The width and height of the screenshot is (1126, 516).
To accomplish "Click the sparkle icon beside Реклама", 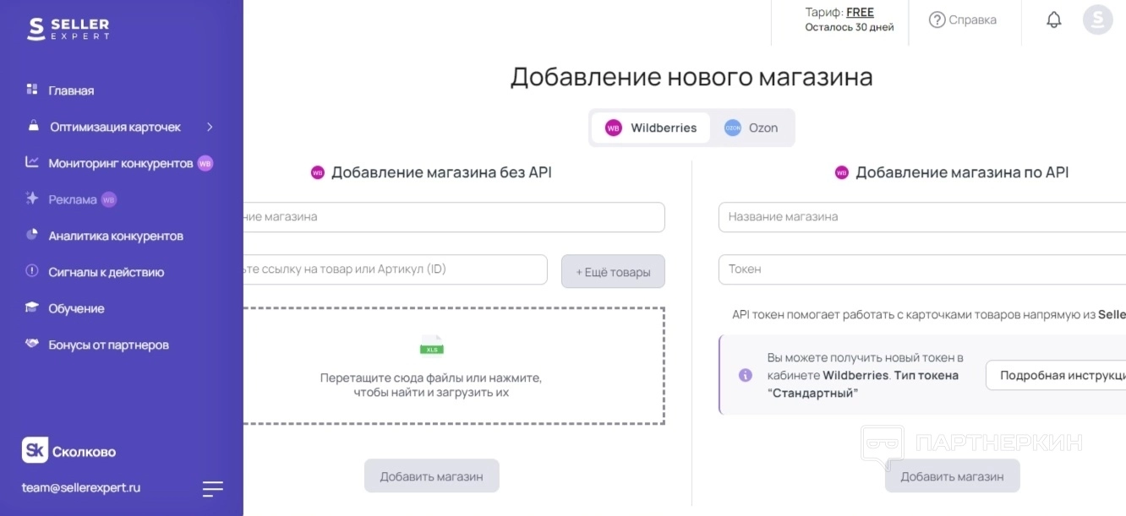I will [x=32, y=198].
